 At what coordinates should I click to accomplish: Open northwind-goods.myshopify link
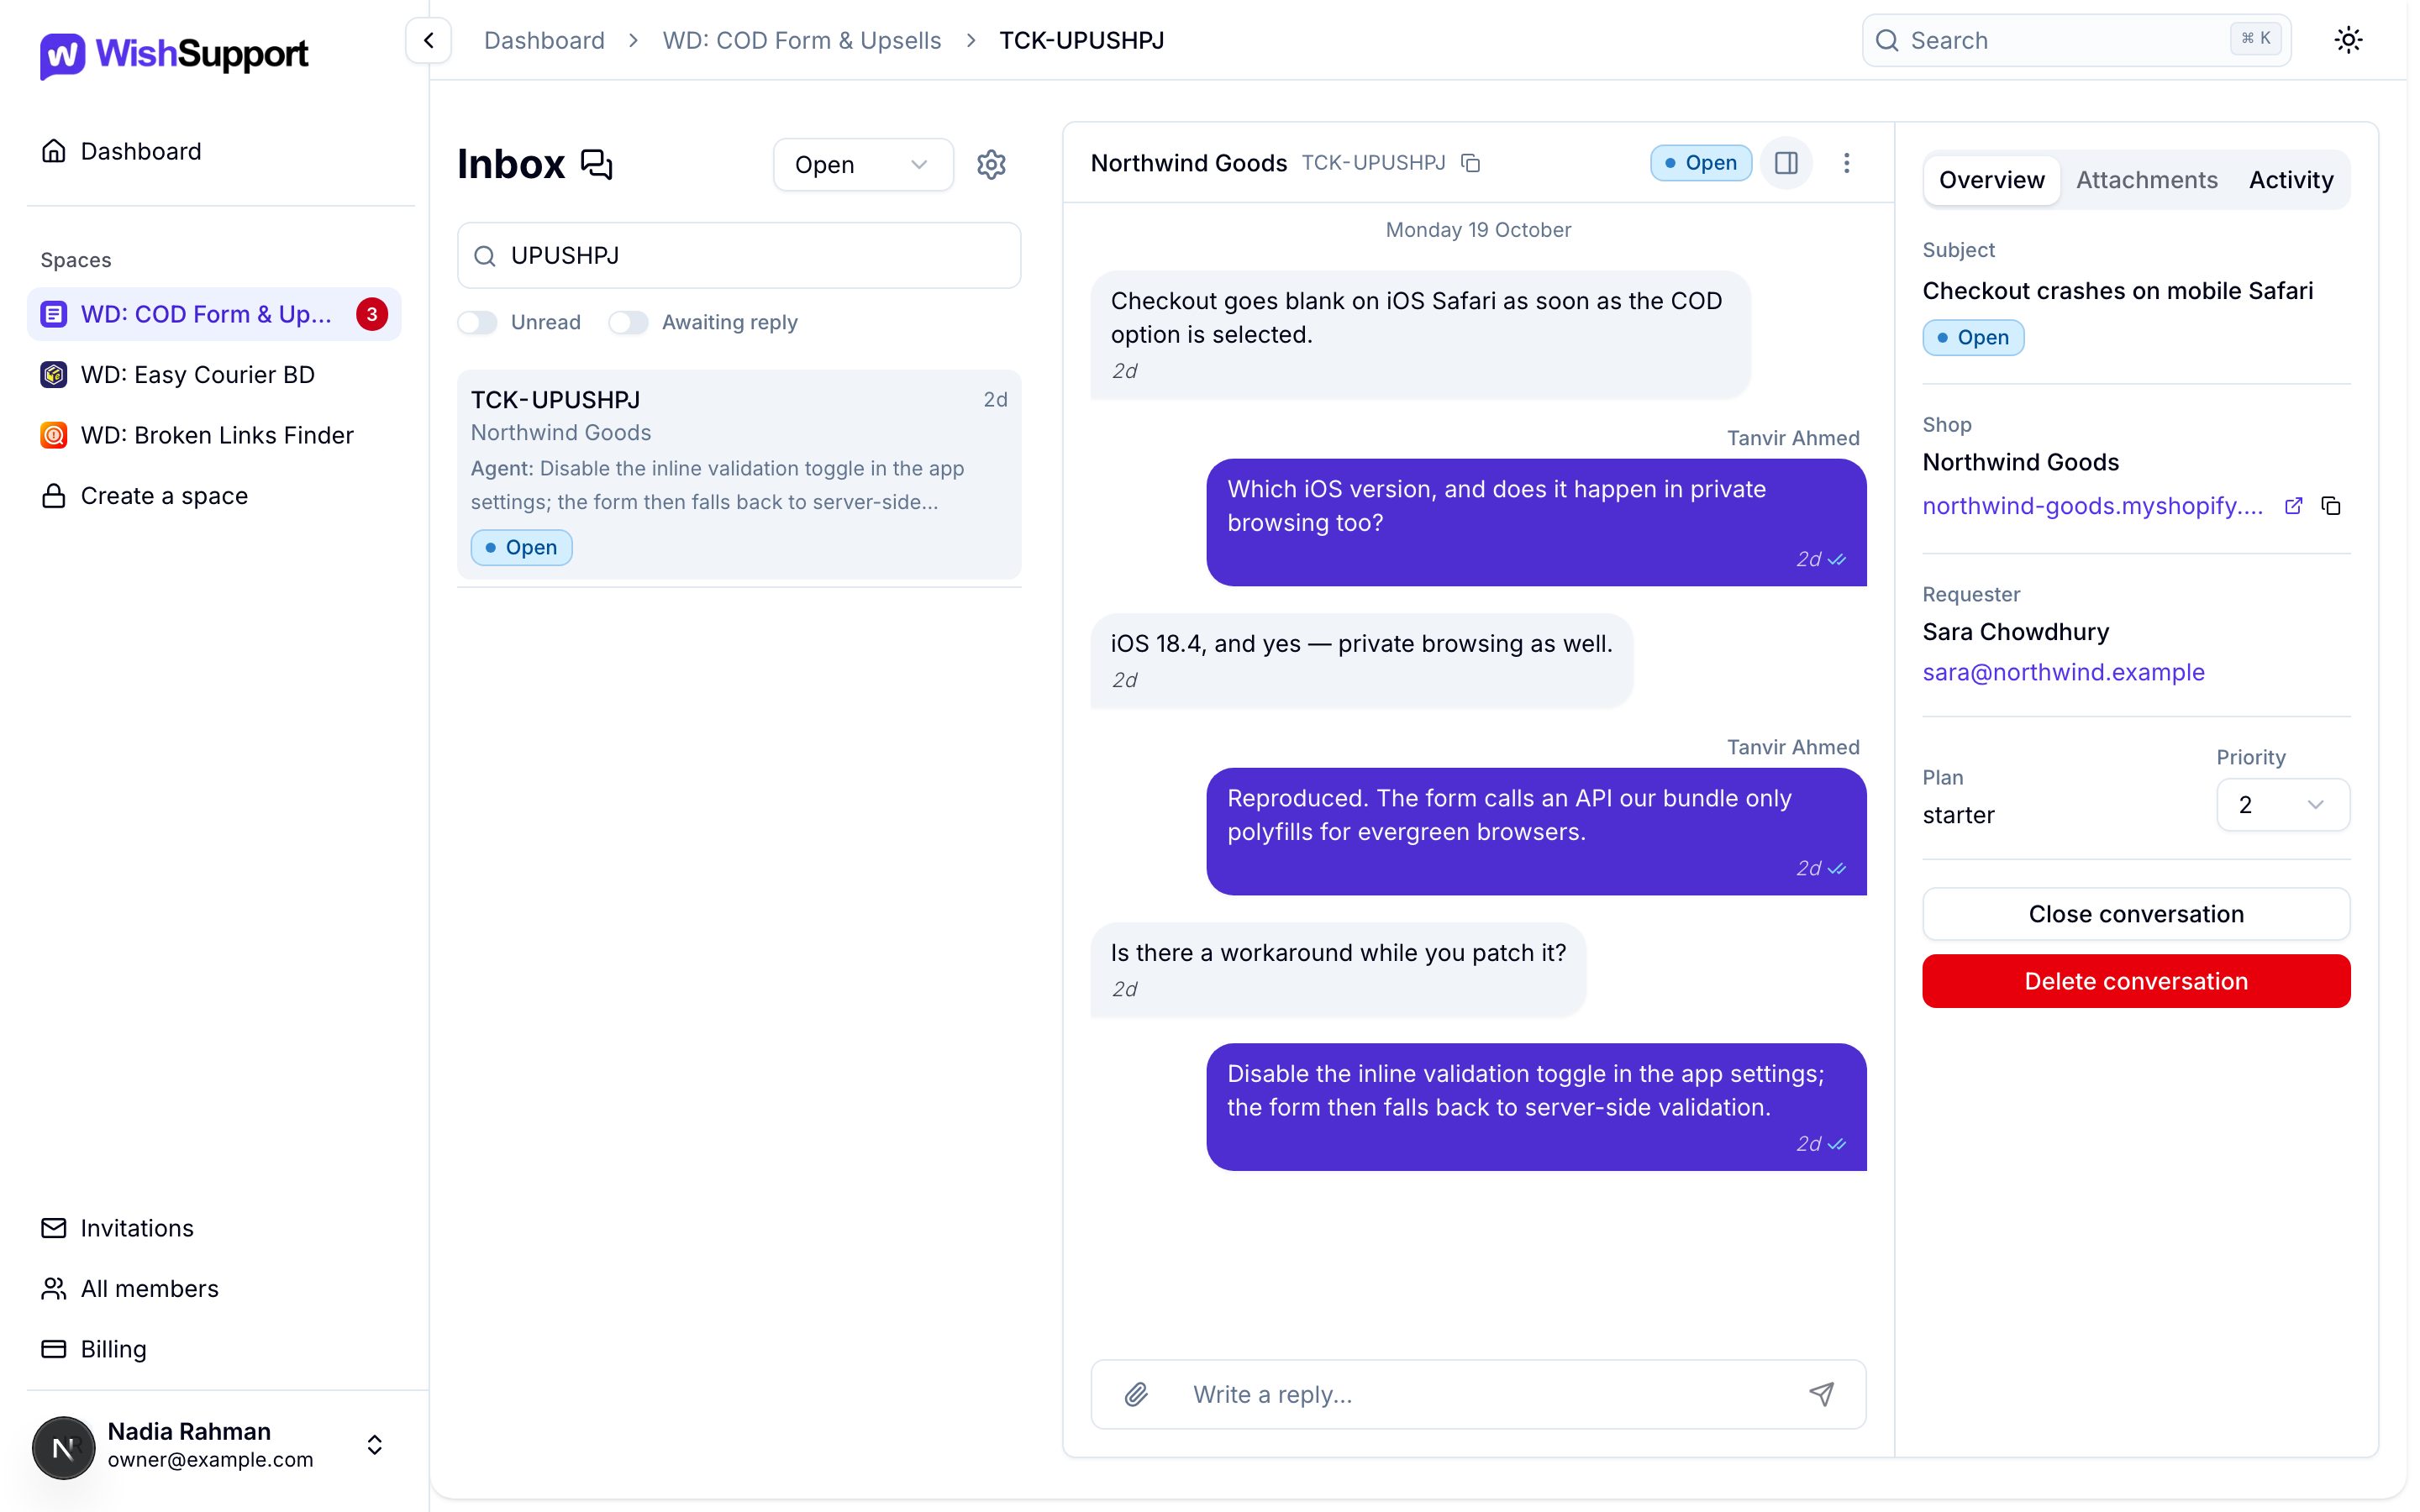click(x=2092, y=506)
